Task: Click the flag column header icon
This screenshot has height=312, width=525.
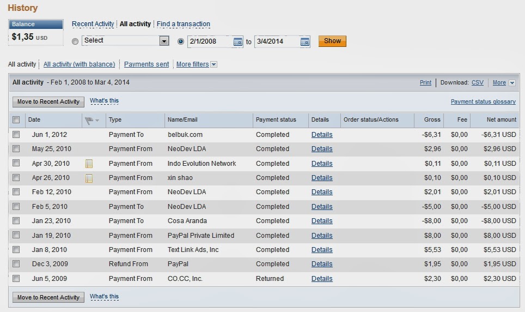Action: (90, 120)
